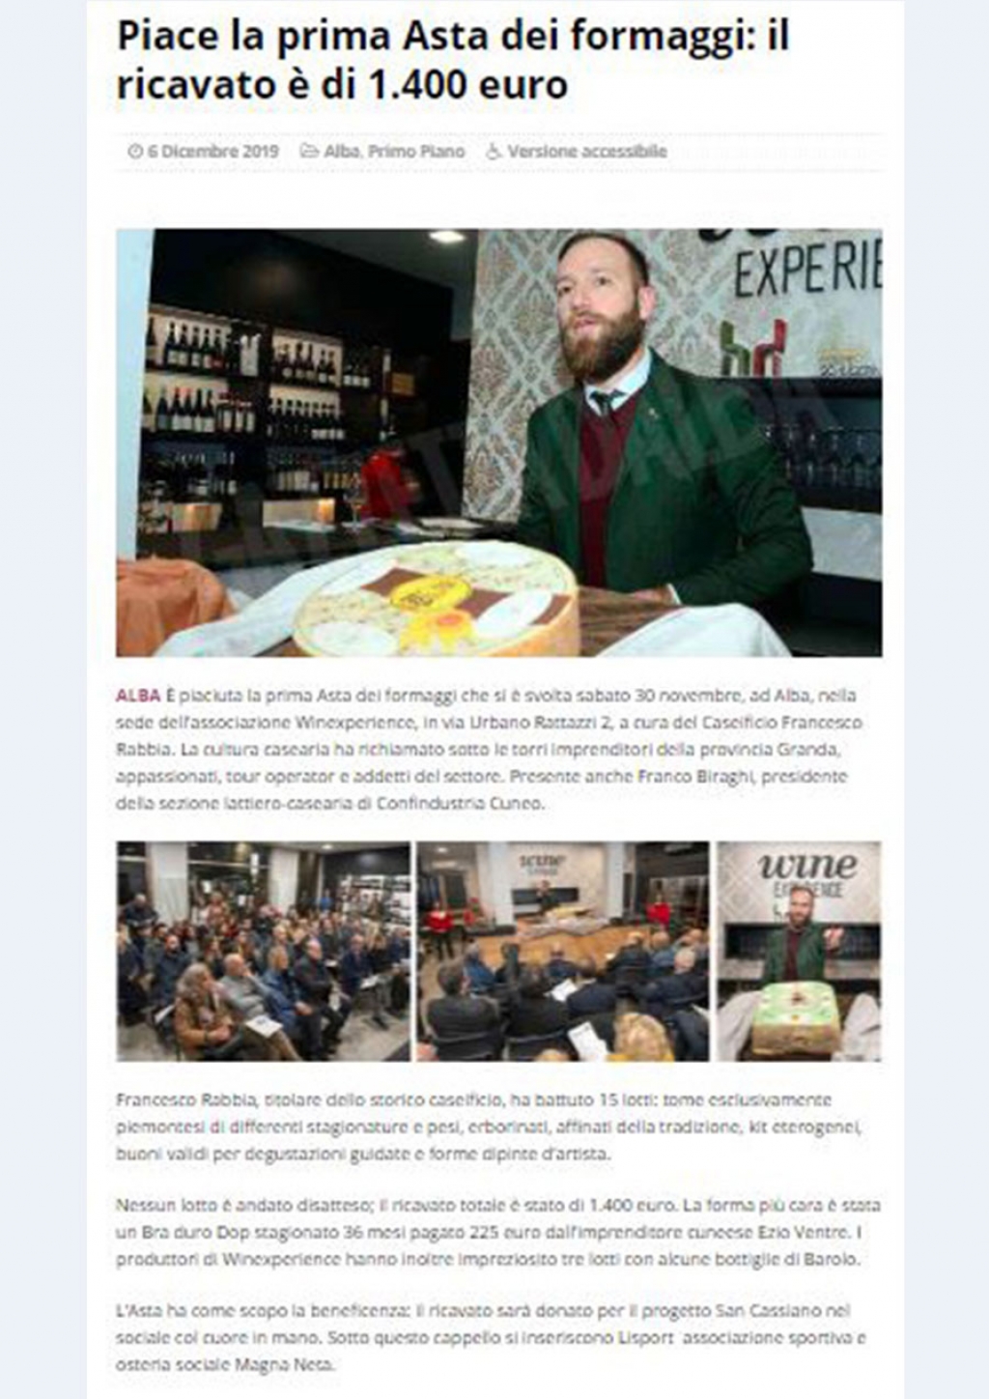Open the Primo Piano category link
989x1399 pixels.
[416, 152]
